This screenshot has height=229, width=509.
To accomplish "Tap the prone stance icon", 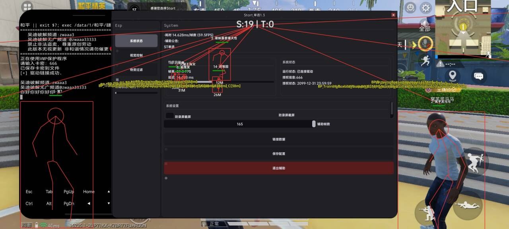I will 468,205.
